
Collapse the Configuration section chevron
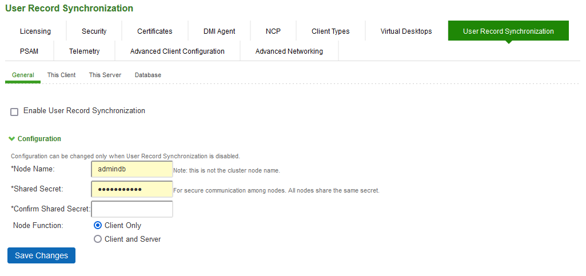11,139
